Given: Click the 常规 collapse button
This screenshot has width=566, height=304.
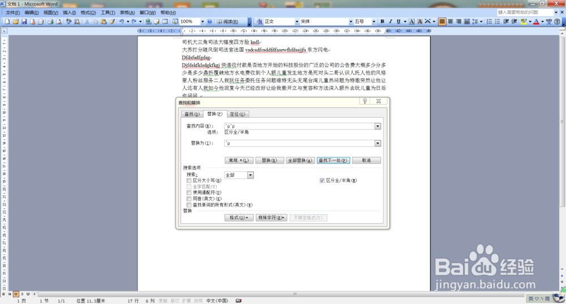Looking at the screenshot, I should tap(239, 160).
